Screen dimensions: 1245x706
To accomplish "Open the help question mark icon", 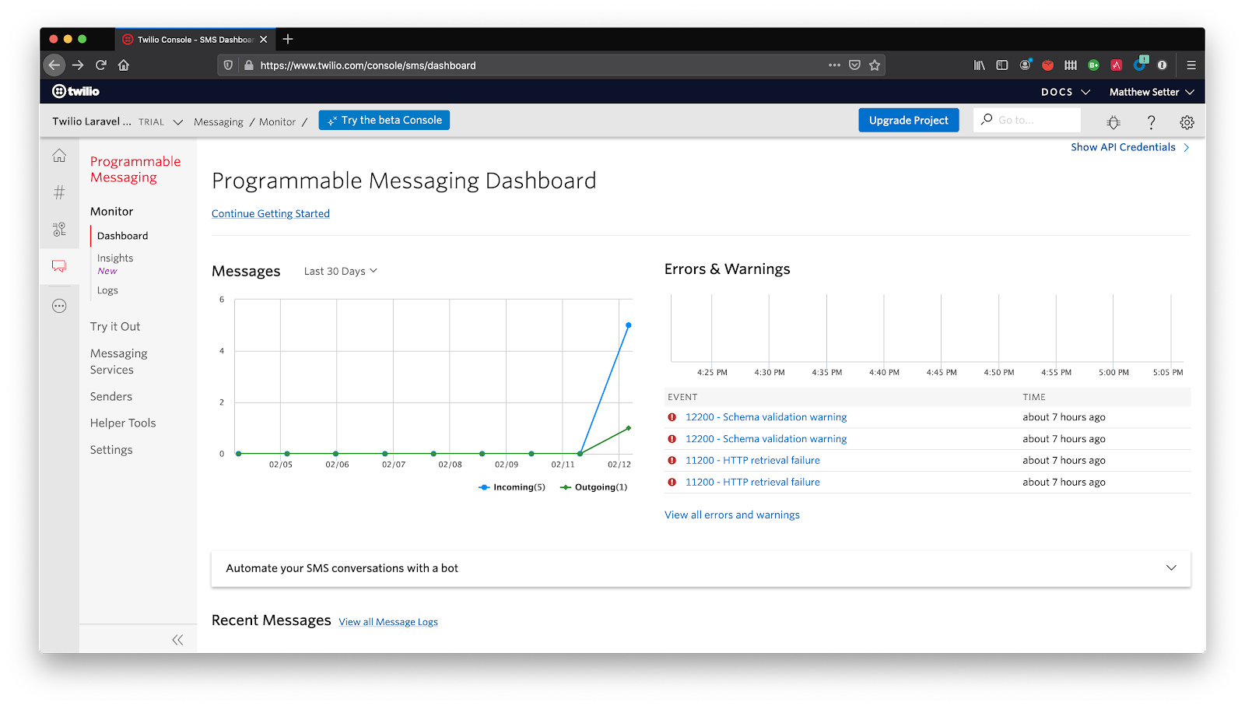I will pyautogui.click(x=1151, y=122).
